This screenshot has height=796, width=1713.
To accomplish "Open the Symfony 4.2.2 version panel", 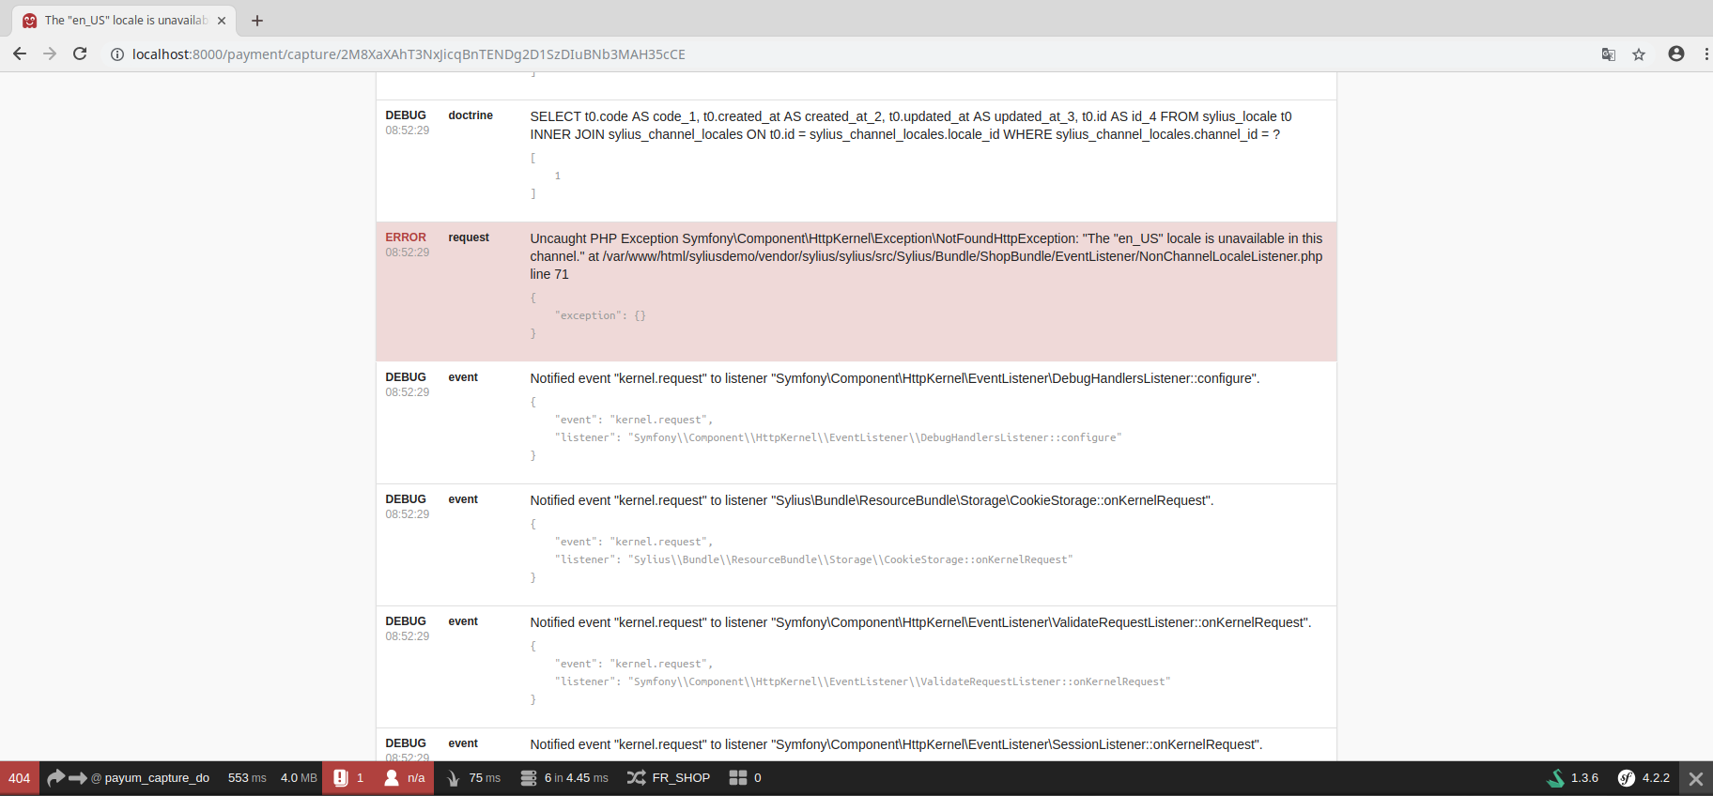I will tap(1644, 778).
